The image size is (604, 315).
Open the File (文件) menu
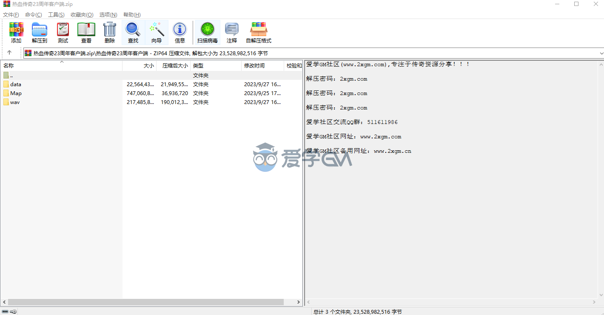11,14
